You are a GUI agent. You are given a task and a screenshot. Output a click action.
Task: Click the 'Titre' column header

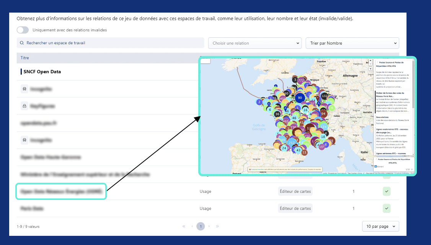pos(25,58)
